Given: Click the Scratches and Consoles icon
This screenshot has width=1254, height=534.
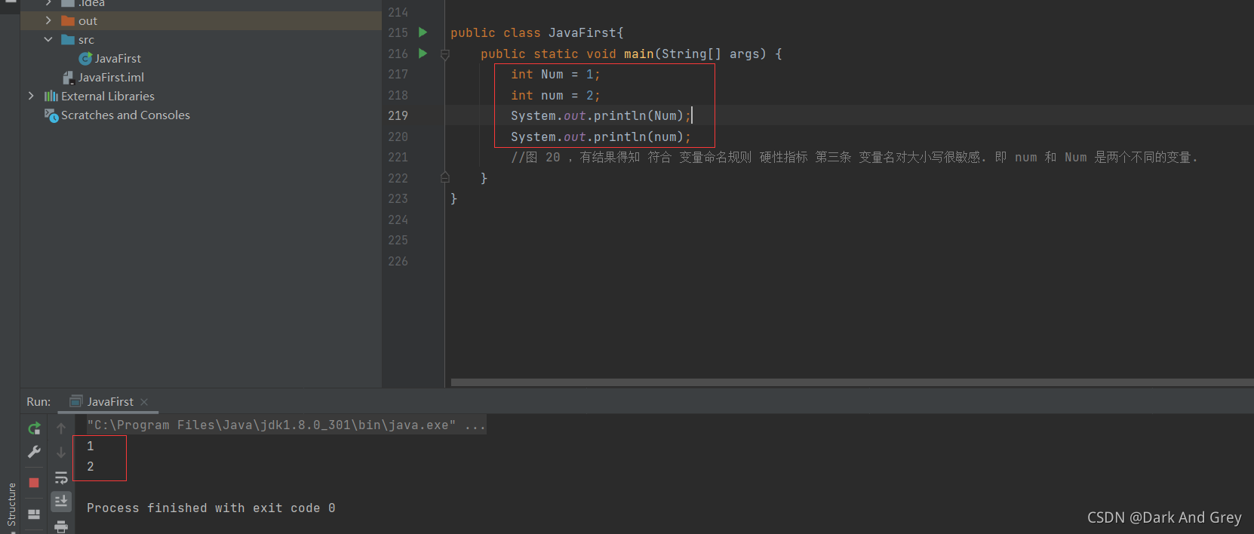Looking at the screenshot, I should 51,115.
